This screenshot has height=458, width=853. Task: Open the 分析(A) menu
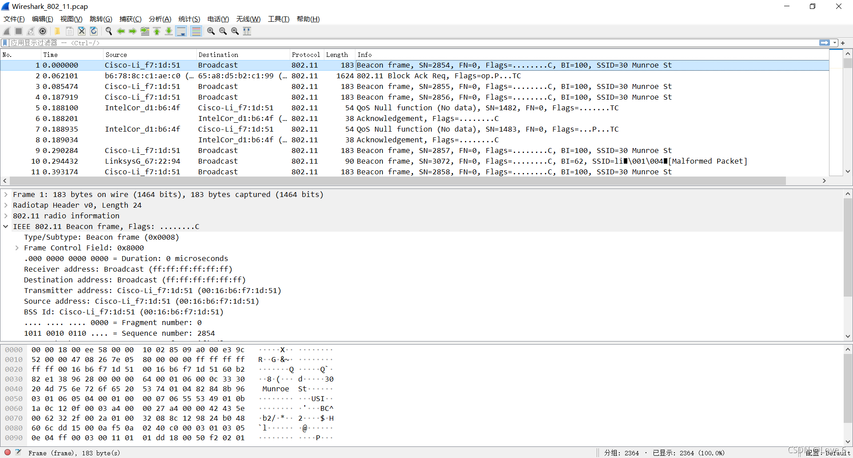[160, 19]
